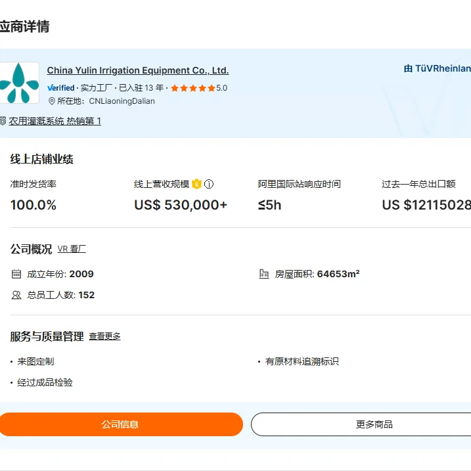Open China Yulin Irrigation Equipment Co., Ltd. link
471x471 pixels.
tap(138, 70)
